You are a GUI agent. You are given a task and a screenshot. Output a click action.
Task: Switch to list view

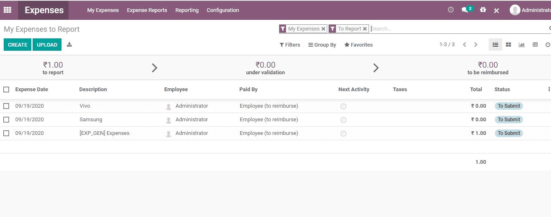(x=495, y=45)
